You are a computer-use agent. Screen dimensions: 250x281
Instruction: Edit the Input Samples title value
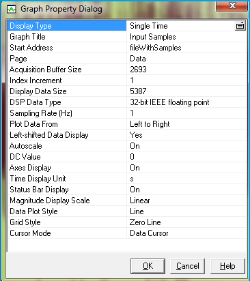tap(153, 37)
